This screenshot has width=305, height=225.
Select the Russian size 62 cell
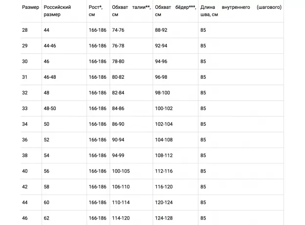click(47, 218)
